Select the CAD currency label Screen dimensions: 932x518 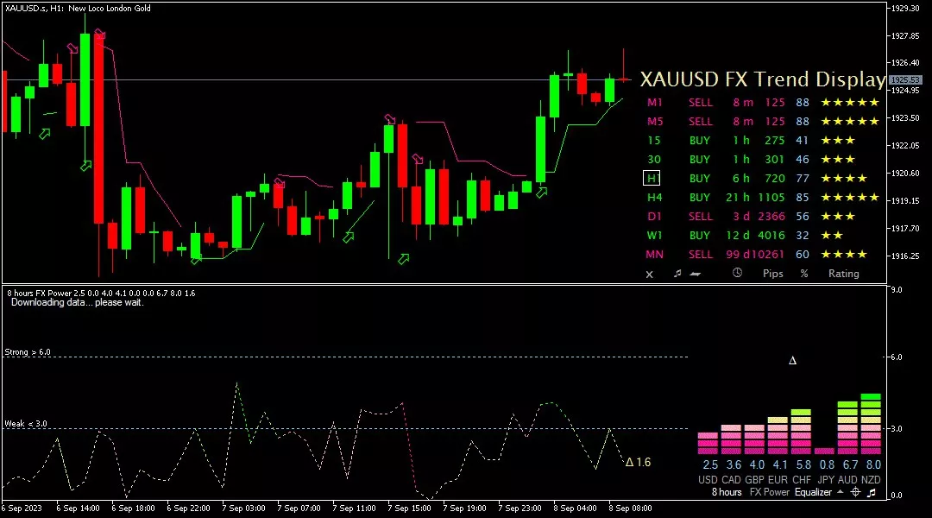coord(731,480)
